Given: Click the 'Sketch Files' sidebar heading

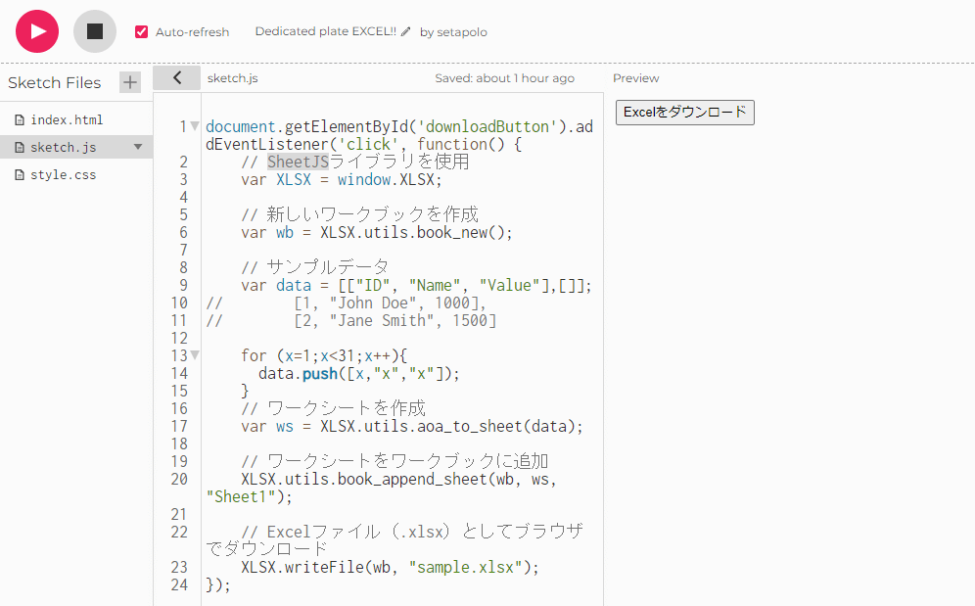Looking at the screenshot, I should click(55, 83).
